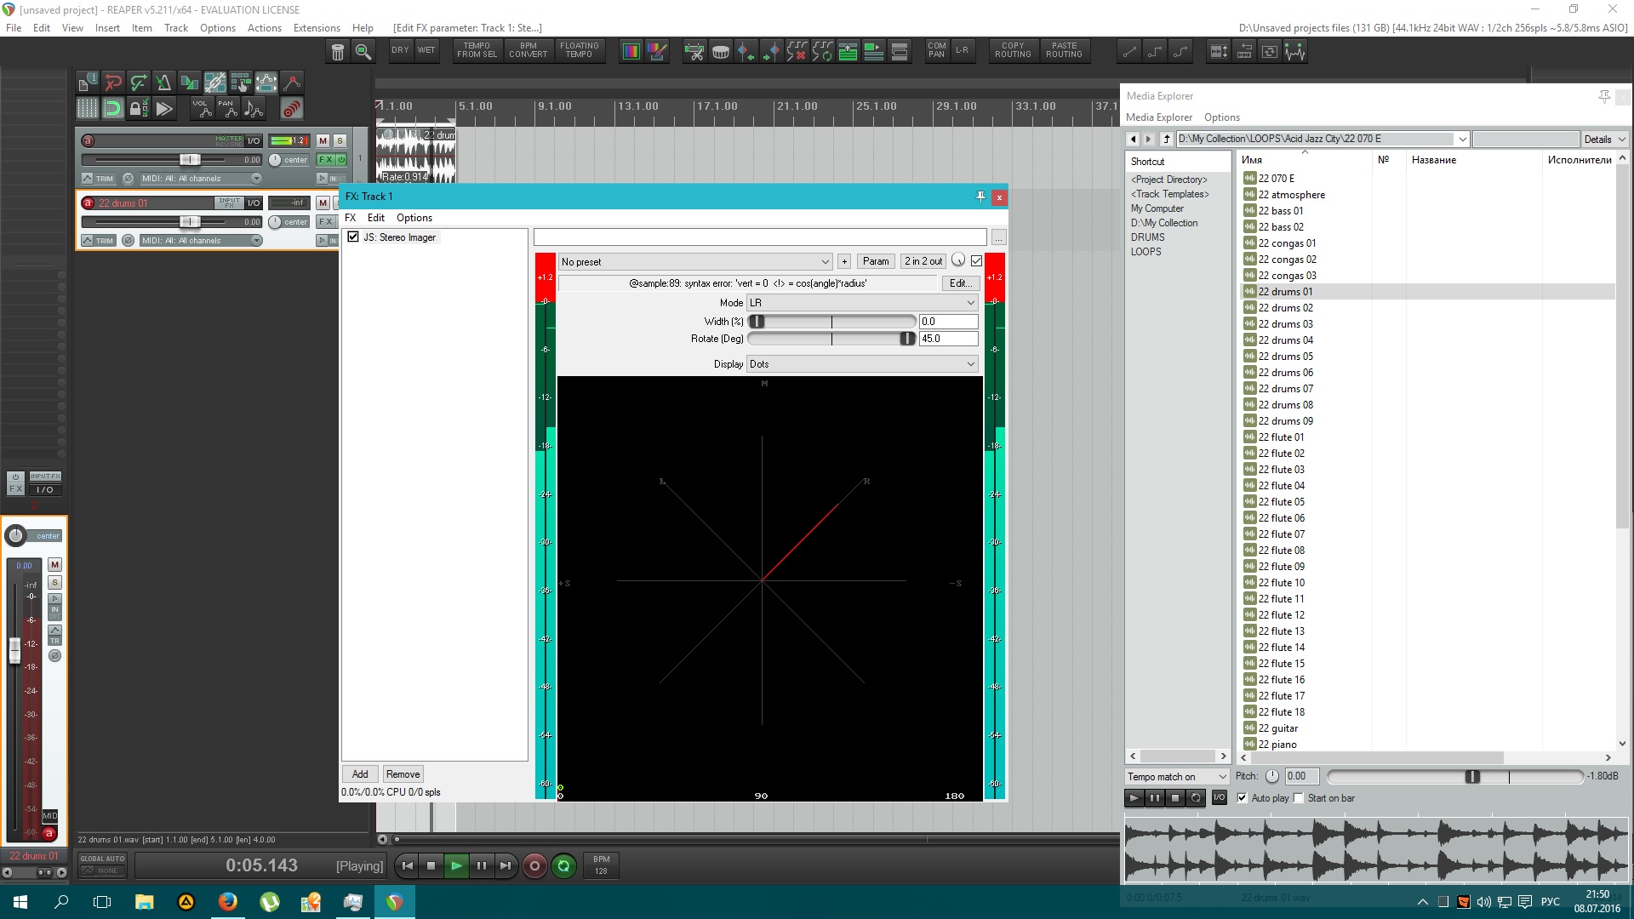Pin the FX Track 1 window

980,197
